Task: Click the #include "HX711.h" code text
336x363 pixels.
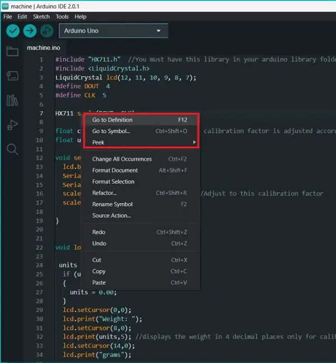Action: (x=88, y=59)
